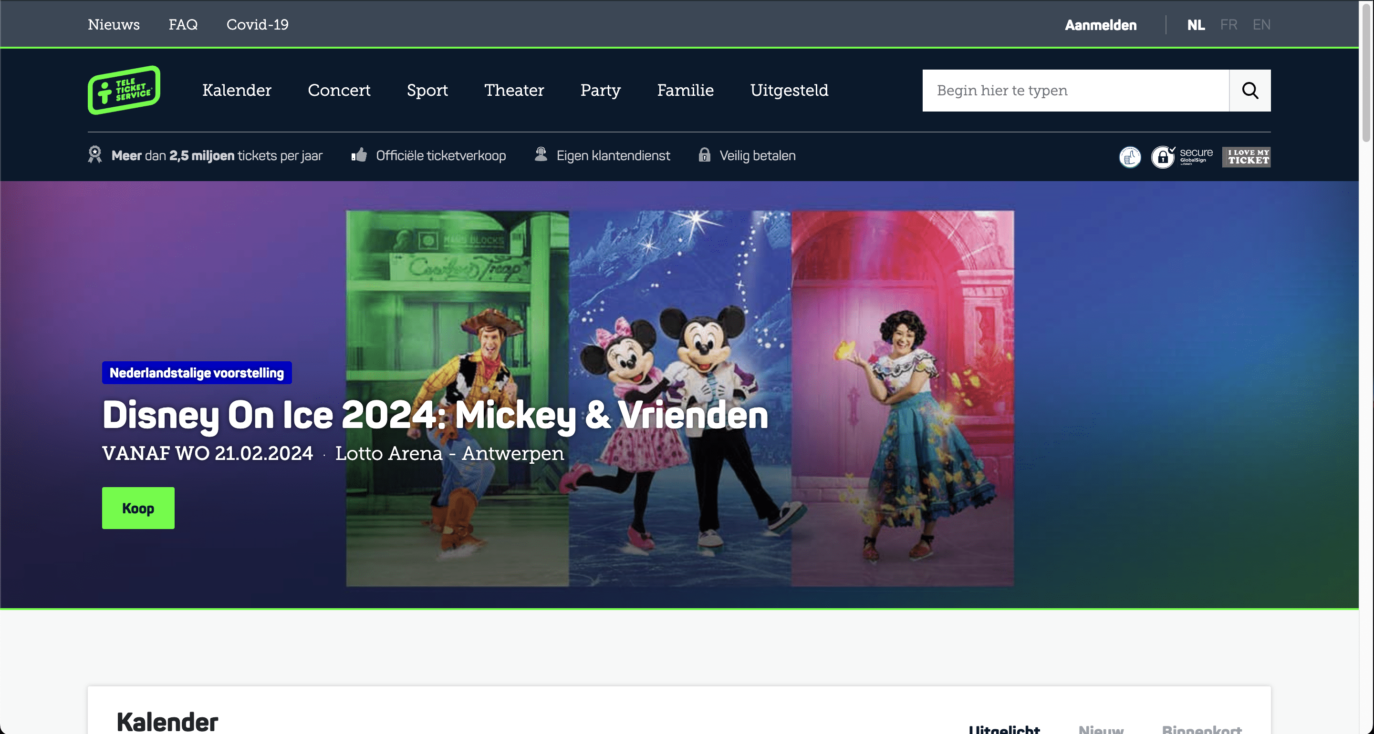Open the Nieuws link
1374x734 pixels.
coord(114,24)
